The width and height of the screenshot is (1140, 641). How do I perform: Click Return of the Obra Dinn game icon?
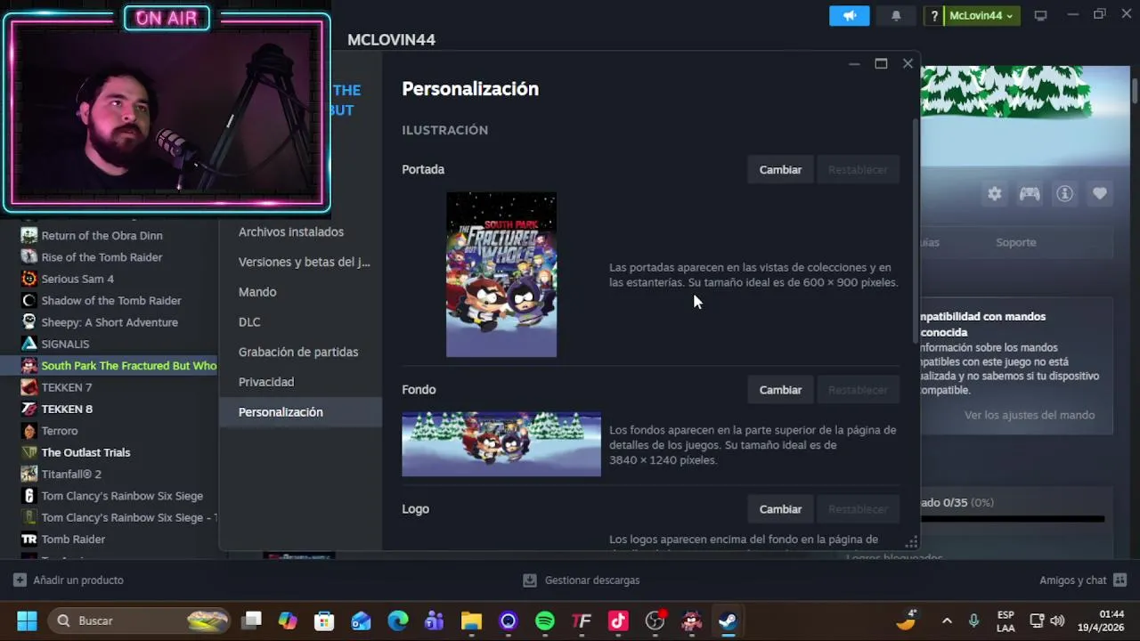tap(28, 236)
